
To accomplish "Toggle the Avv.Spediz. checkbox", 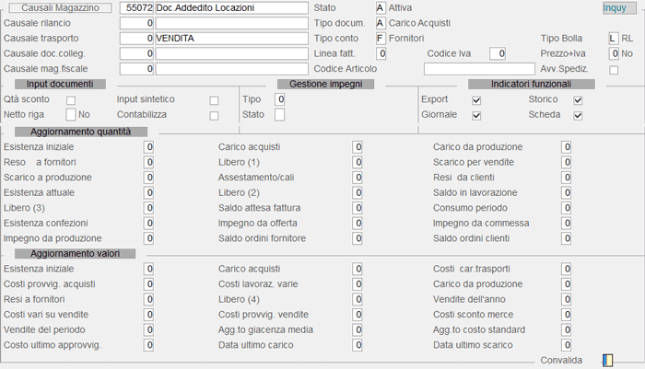I will coord(614,70).
